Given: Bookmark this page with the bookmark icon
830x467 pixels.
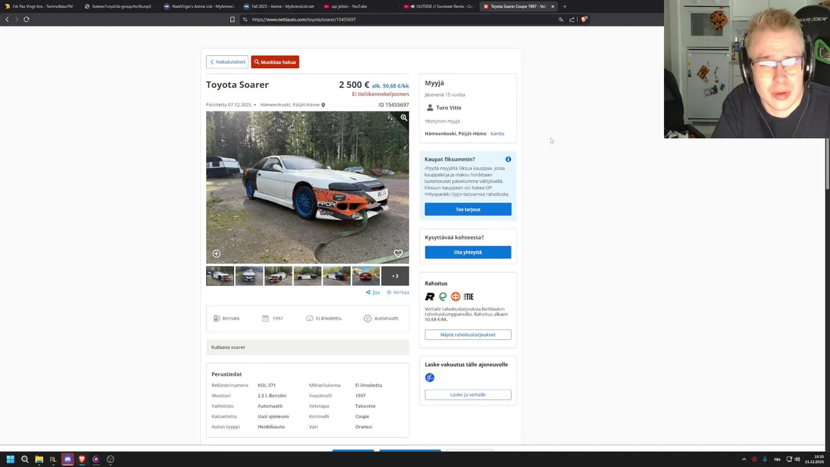Looking at the screenshot, I should (232, 19).
